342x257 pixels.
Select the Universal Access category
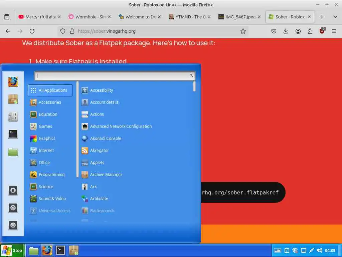50,211
